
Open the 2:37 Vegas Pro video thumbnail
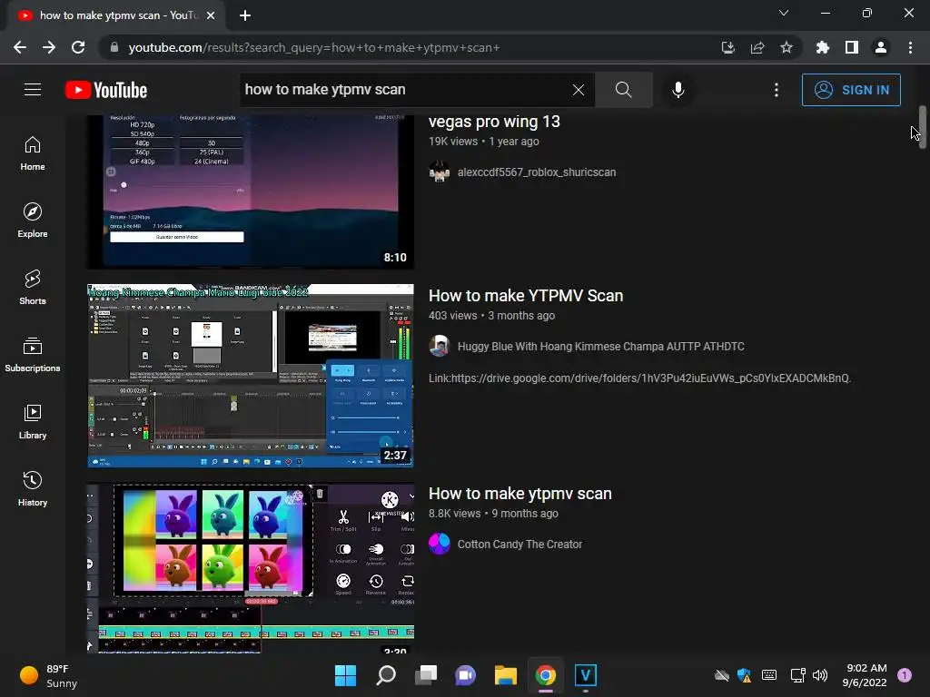coord(251,376)
